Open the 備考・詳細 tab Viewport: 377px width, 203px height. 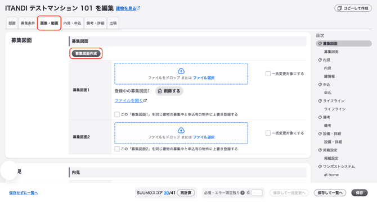(95, 23)
